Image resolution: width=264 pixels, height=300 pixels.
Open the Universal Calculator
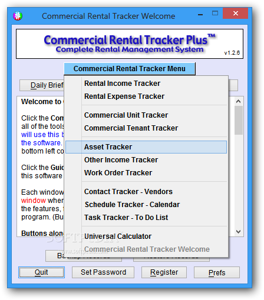click(146, 236)
